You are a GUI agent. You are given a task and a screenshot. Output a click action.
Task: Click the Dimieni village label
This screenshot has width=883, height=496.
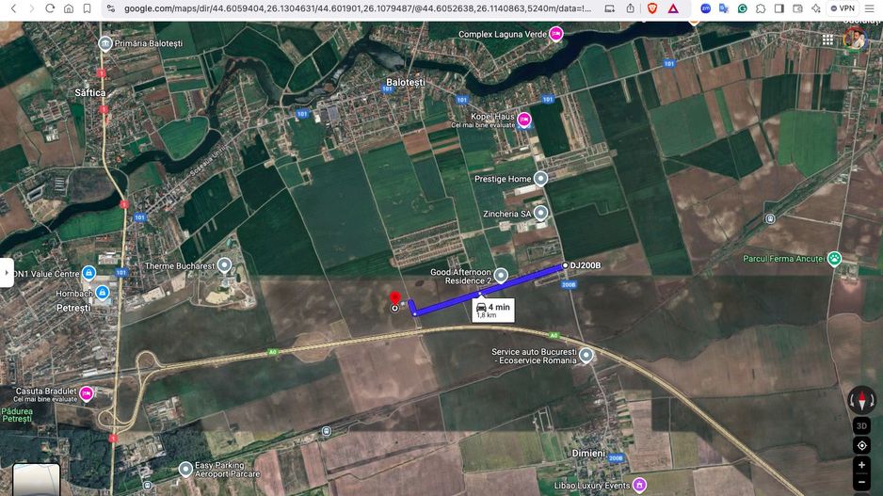(x=588, y=454)
